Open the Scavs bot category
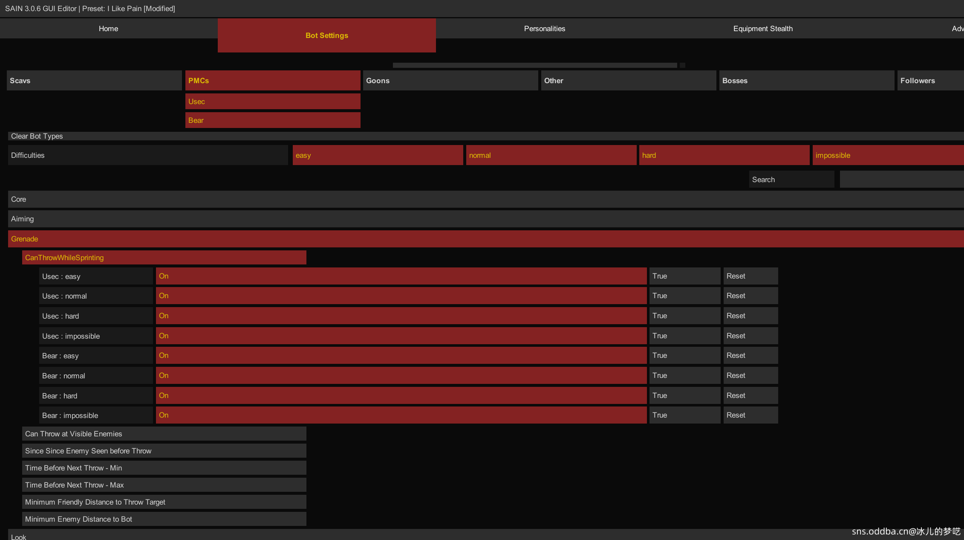The width and height of the screenshot is (964, 540). (94, 81)
